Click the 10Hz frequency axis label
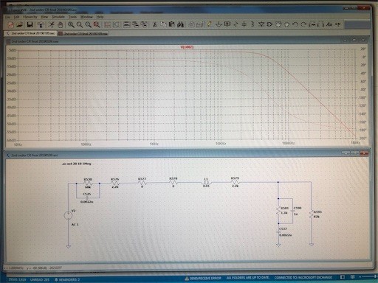 click(x=18, y=144)
